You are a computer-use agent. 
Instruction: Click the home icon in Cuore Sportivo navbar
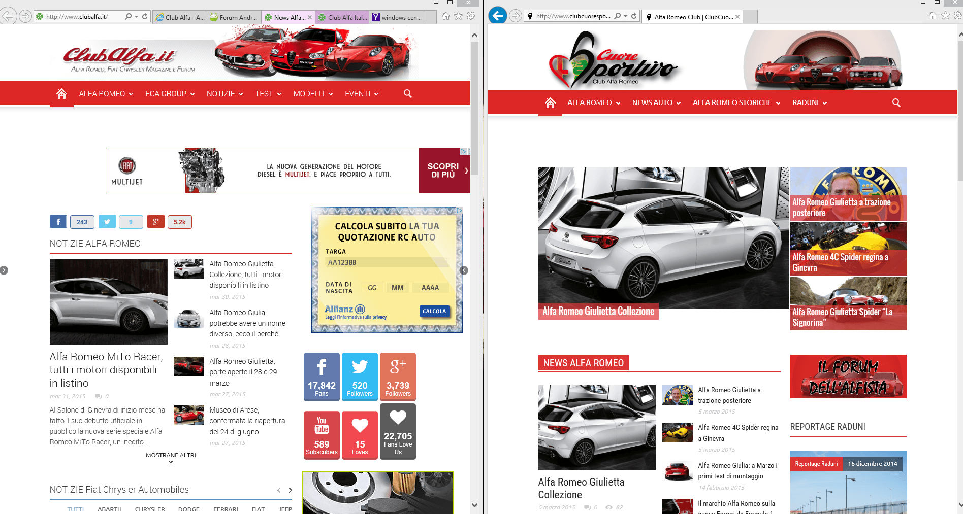tap(550, 102)
